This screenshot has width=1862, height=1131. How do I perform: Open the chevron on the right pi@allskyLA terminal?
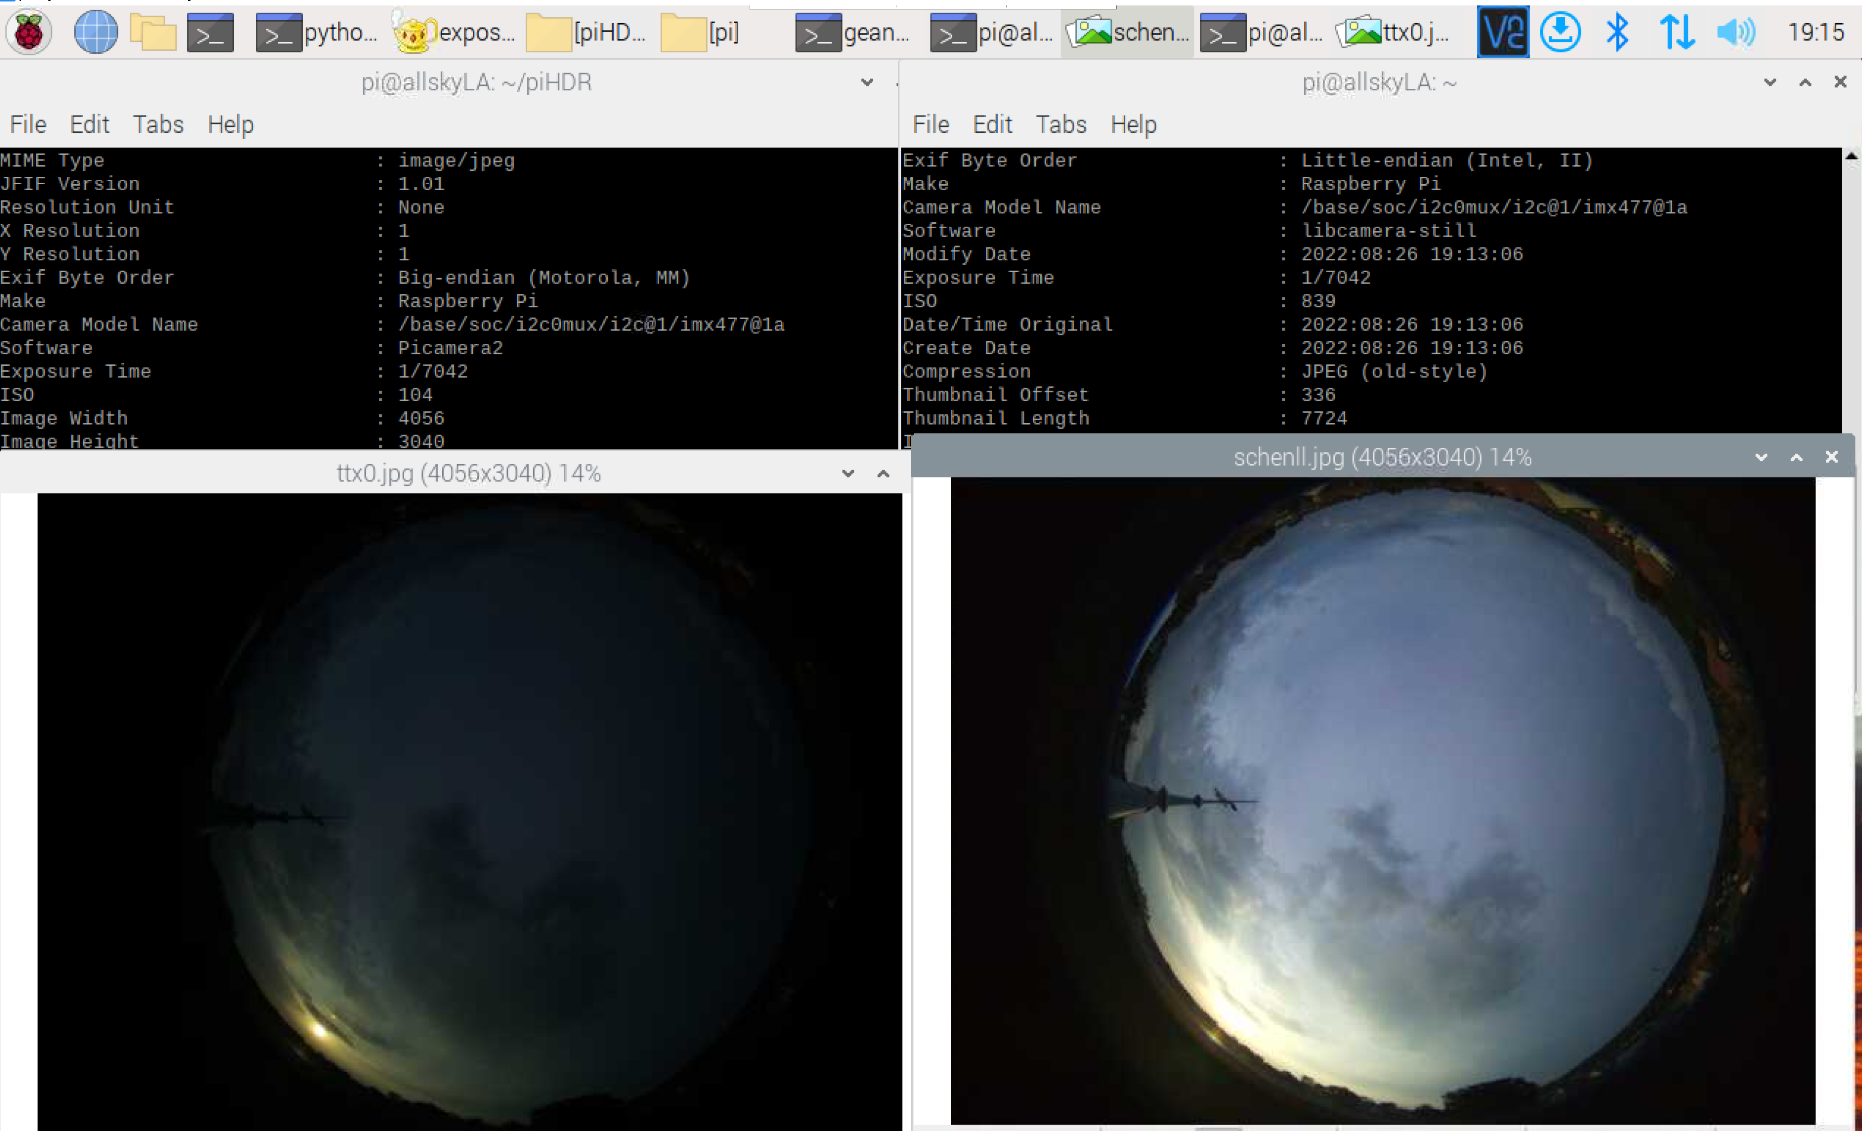tap(1769, 82)
